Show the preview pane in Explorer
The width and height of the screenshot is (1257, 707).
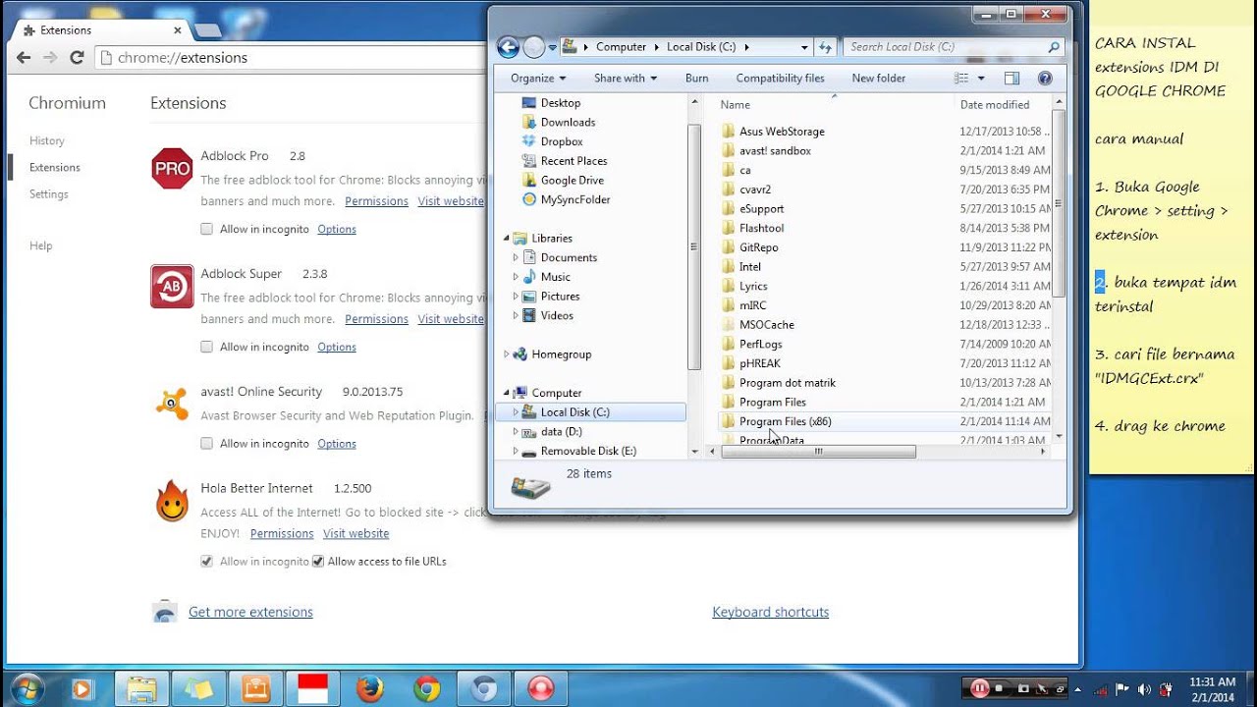1011,78
